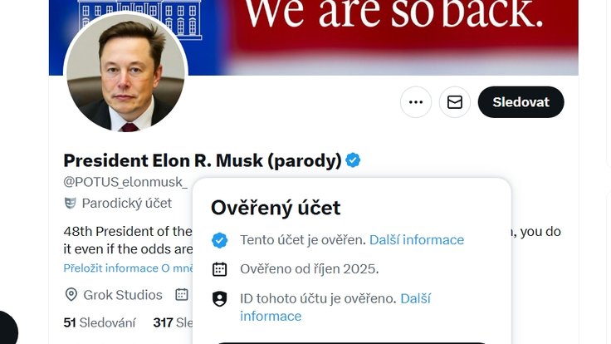The height and width of the screenshot is (344, 611).
Task: Click the envelope message button
Action: 454,102
